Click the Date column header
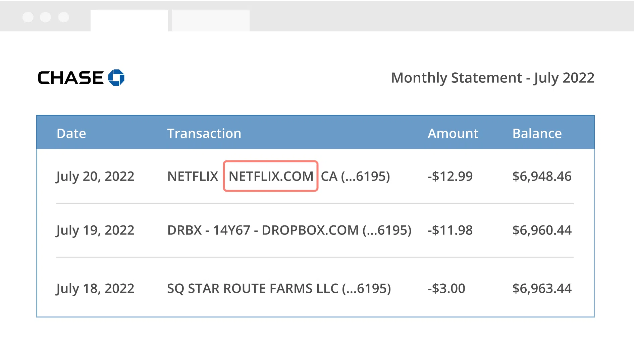This screenshot has height=347, width=634. pos(71,133)
